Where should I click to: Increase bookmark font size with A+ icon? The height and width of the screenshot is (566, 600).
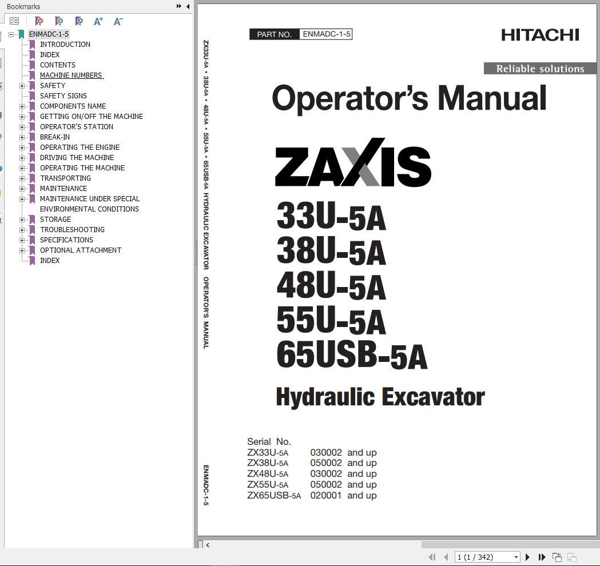(x=98, y=21)
